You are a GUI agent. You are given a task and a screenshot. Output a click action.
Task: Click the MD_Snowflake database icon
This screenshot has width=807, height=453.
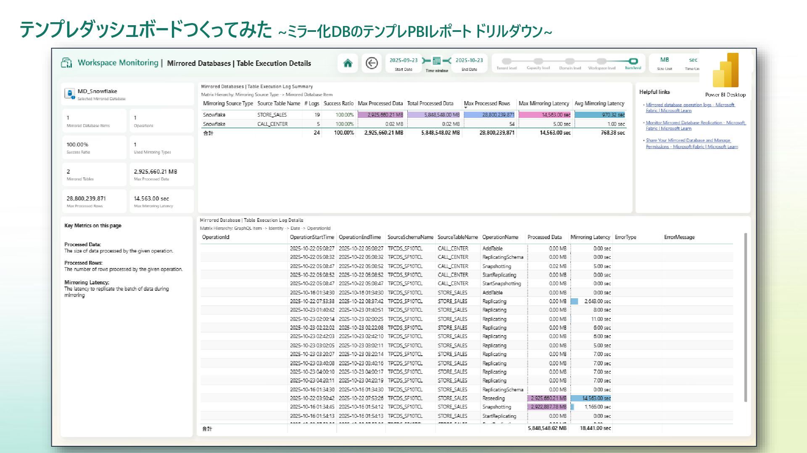pyautogui.click(x=70, y=94)
